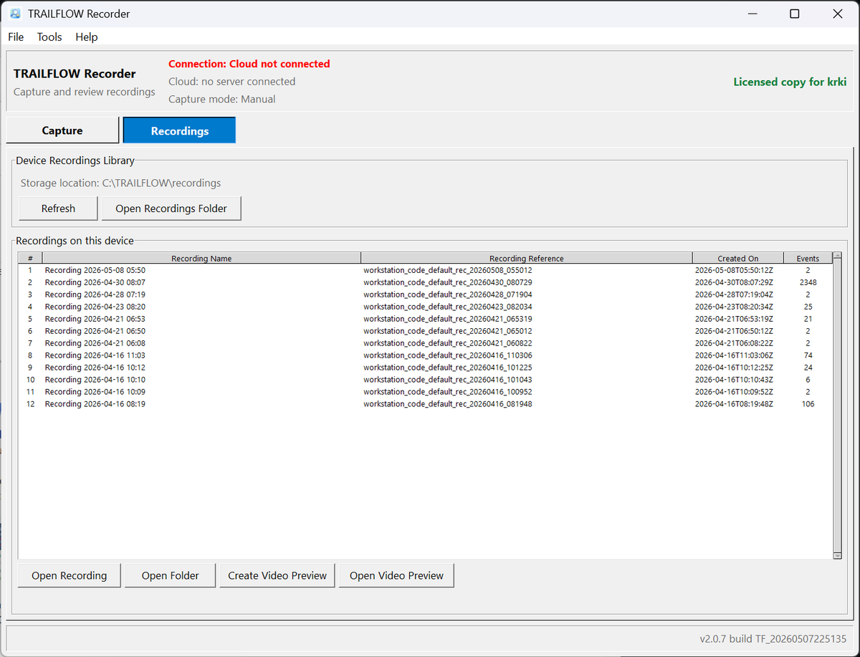Click version v2.0.7 build text
The image size is (860, 657).
773,638
